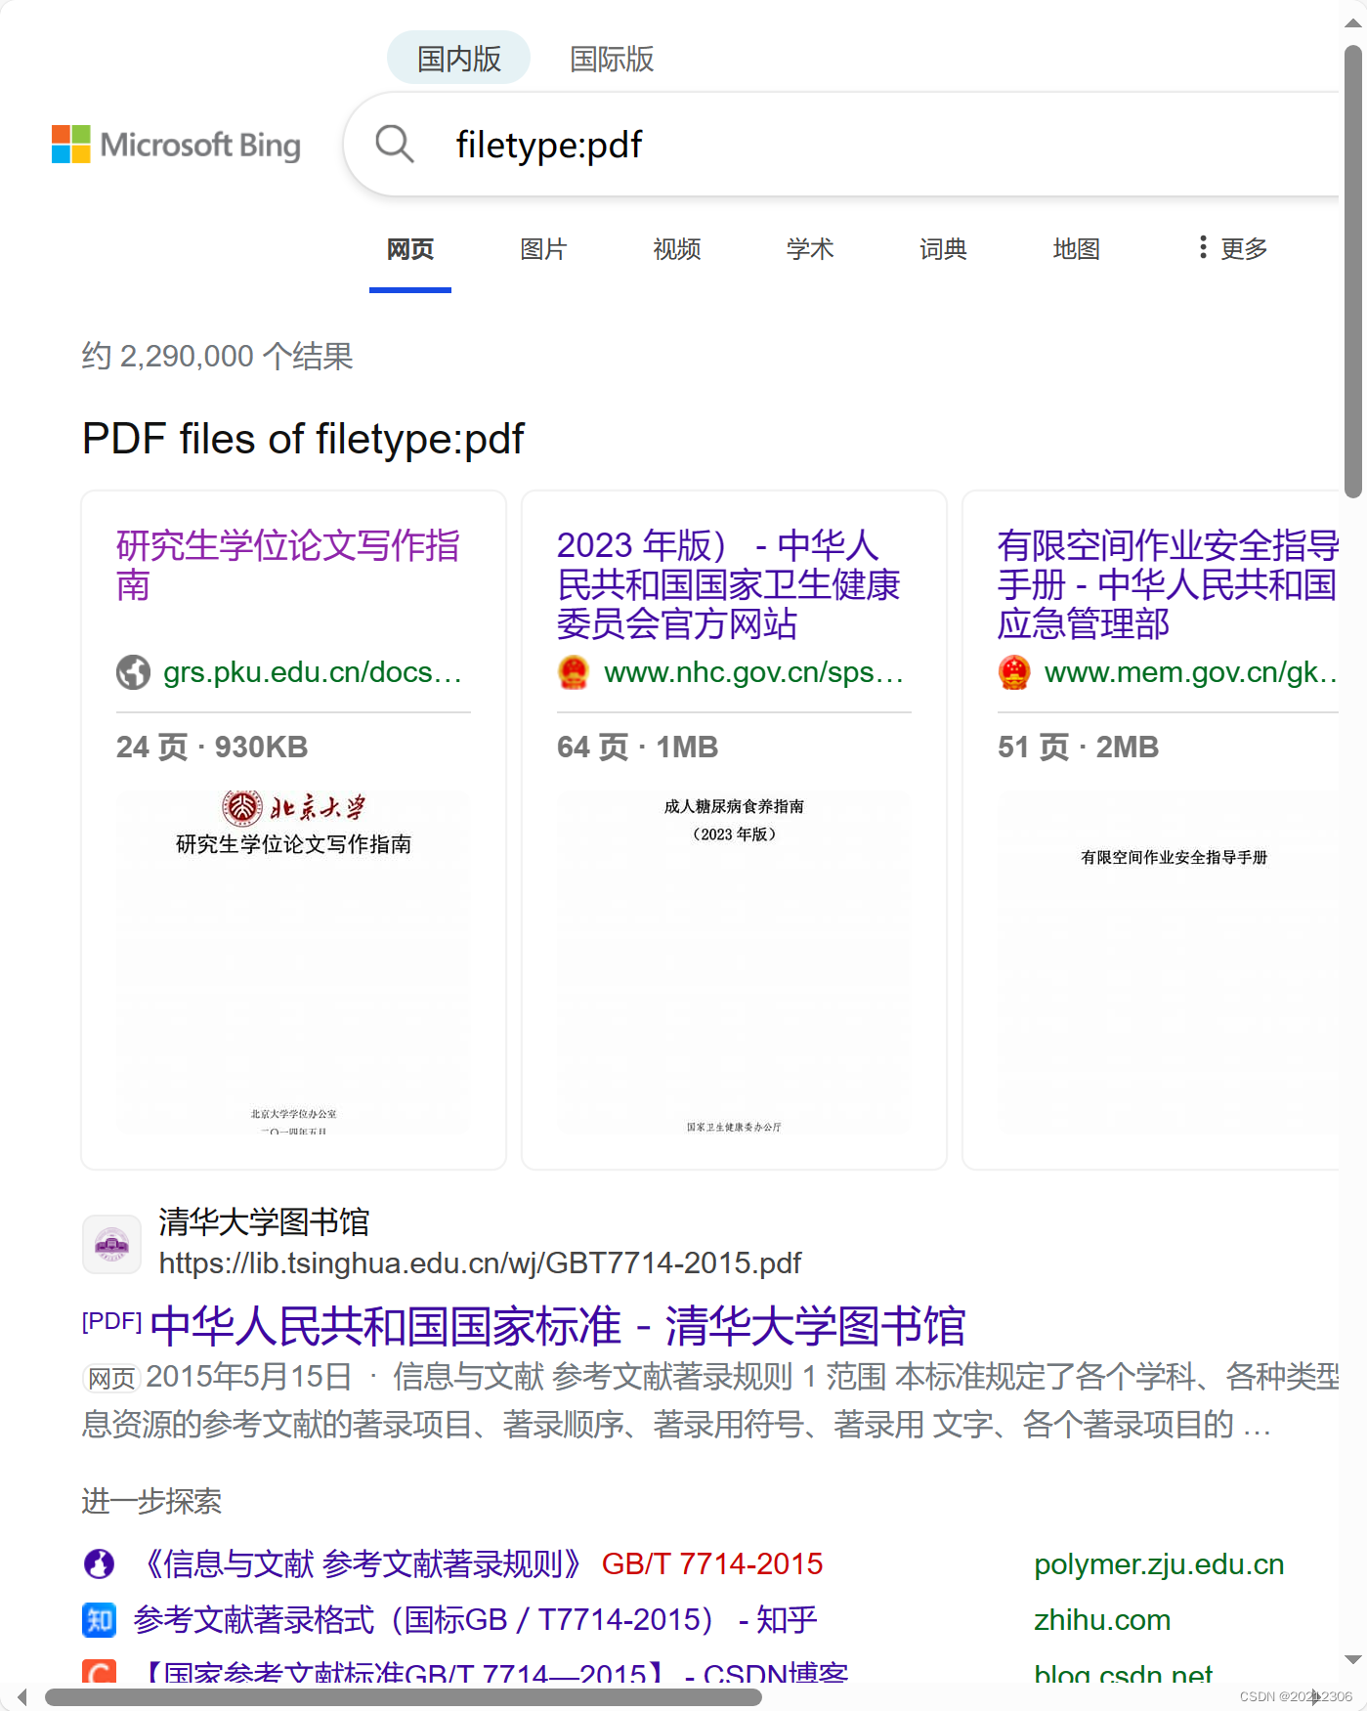1367x1711 pixels.
Task: Click blog.csdn.net domain link
Action: pos(1123,1674)
